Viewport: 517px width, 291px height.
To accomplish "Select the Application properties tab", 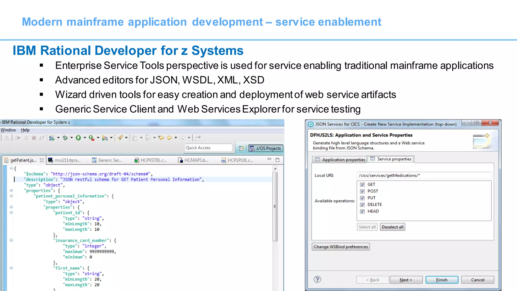I will 340,160.
